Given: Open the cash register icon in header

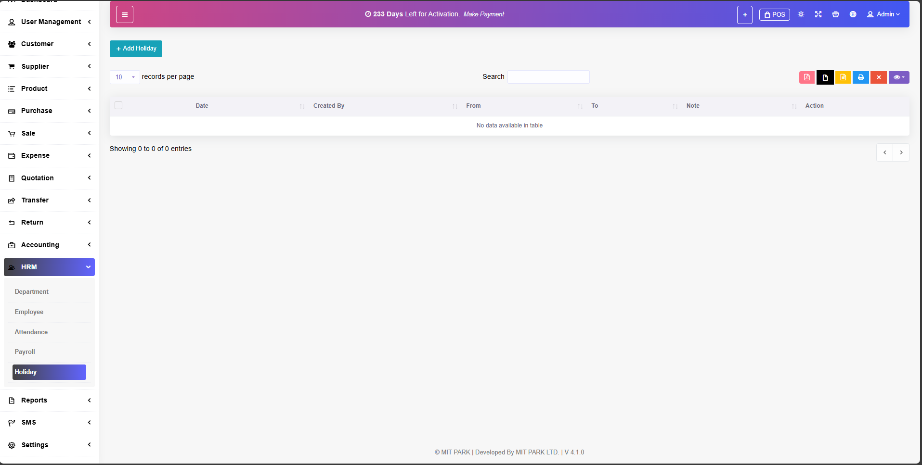Looking at the screenshot, I should tap(835, 14).
